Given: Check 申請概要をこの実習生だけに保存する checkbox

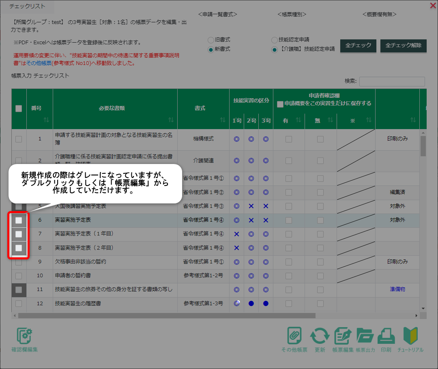Looking at the screenshot, I should point(280,104).
